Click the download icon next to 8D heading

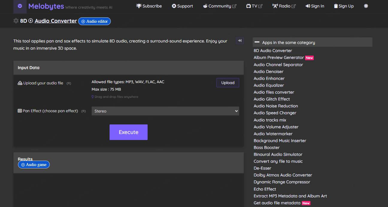pyautogui.click(x=31, y=21)
